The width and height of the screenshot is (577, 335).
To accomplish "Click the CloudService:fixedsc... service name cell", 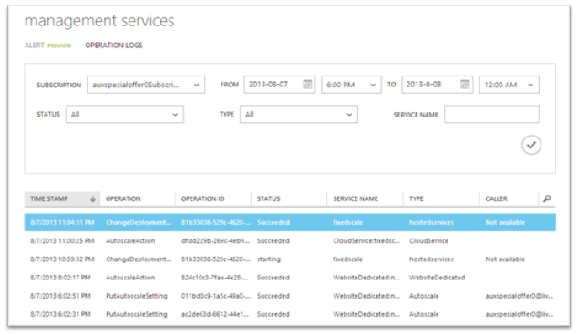I will click(x=366, y=241).
